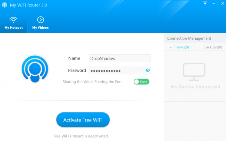Click 'Sharing the Value, Sharing the Fun' text

[92, 82]
